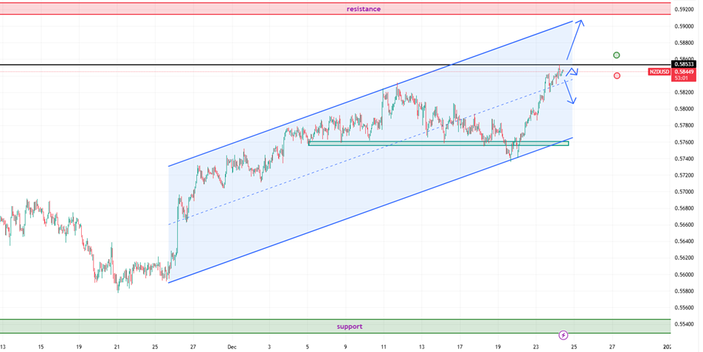Click the 25 date on the right time axis
This screenshot has height=352, width=703.
(573, 345)
